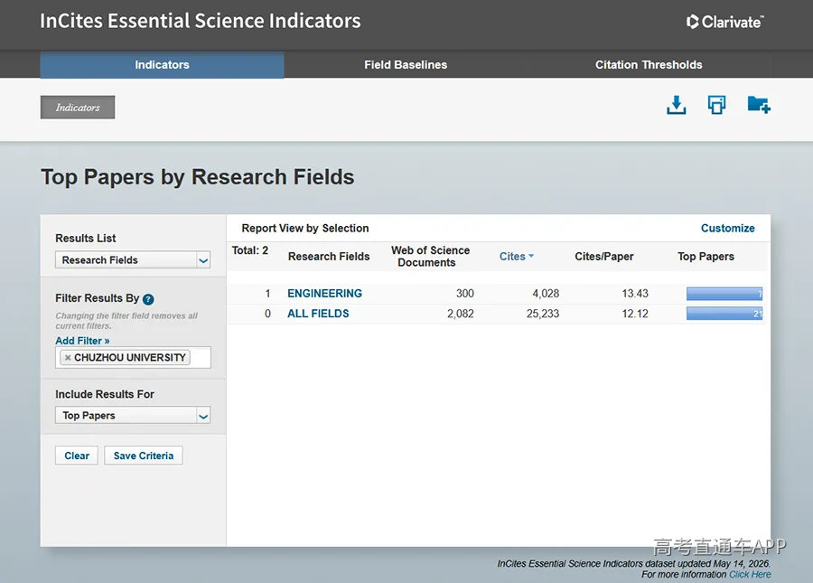Click the InCites Essential Science Indicators title

201,22
